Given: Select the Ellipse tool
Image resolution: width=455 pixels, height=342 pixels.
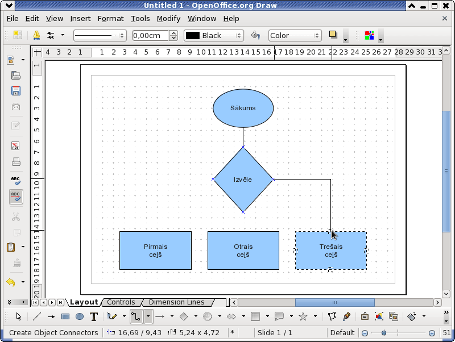Looking at the screenshot, I should point(80,316).
